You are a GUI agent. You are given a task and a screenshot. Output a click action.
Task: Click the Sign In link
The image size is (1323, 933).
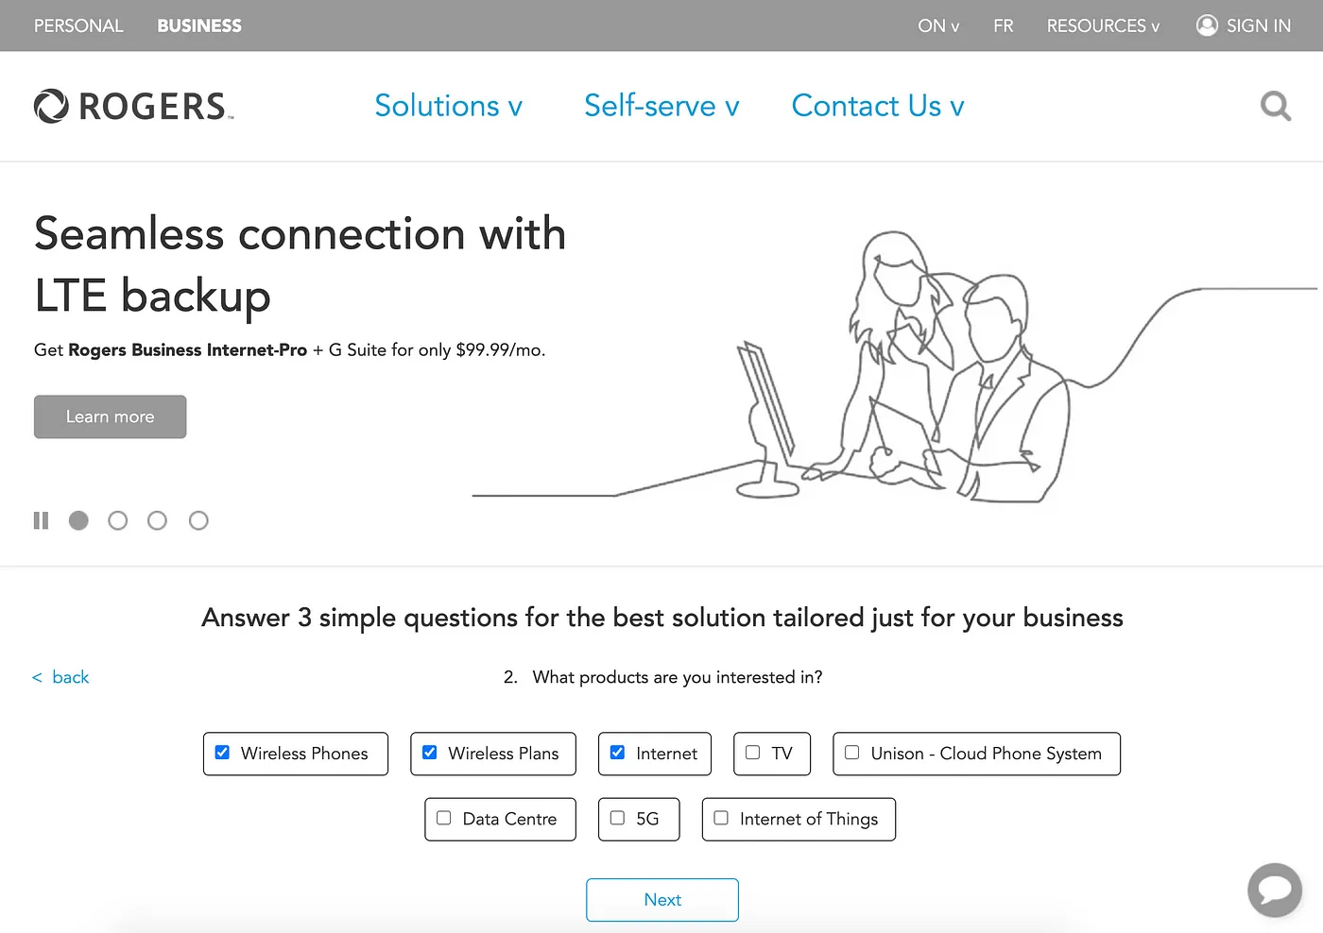(1258, 25)
